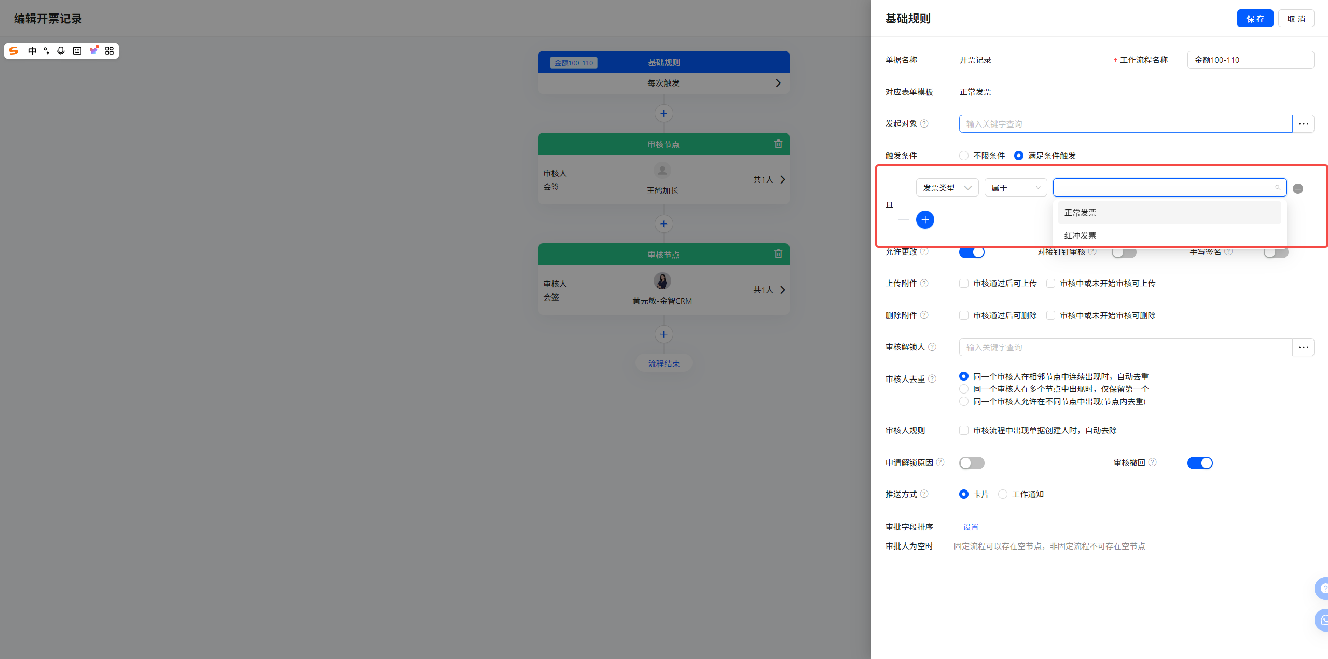Choose 红冲发票 from the dropdown list
This screenshot has width=1328, height=659.
1080,235
